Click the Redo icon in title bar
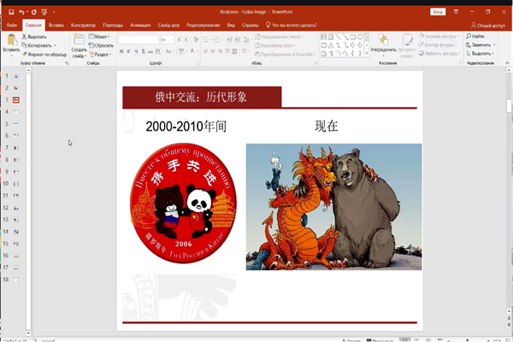 click(x=33, y=12)
